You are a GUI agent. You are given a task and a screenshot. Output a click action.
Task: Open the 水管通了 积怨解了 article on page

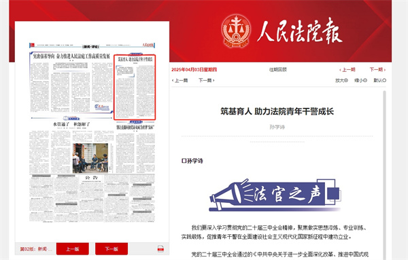click(71, 124)
